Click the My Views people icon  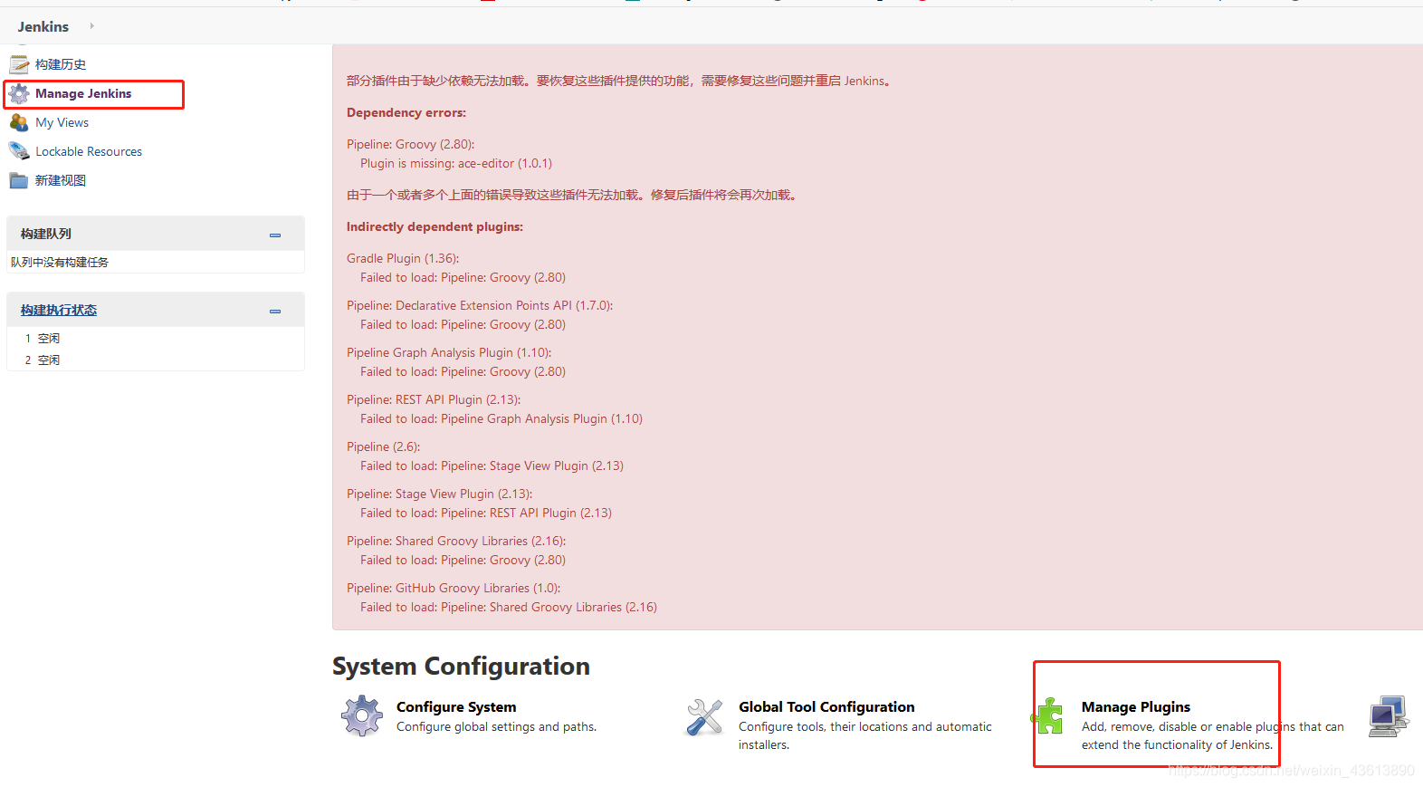(x=19, y=122)
